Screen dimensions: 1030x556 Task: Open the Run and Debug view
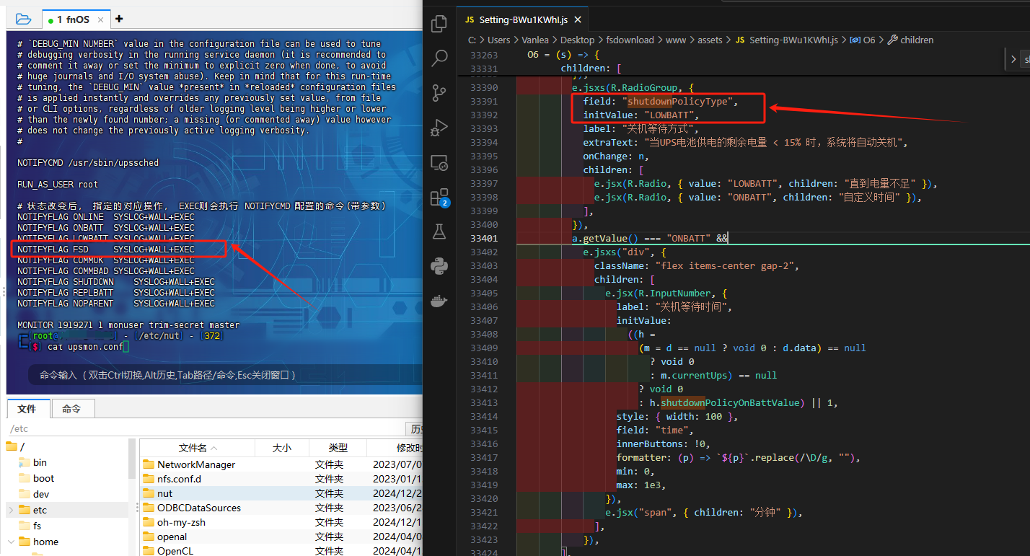439,128
